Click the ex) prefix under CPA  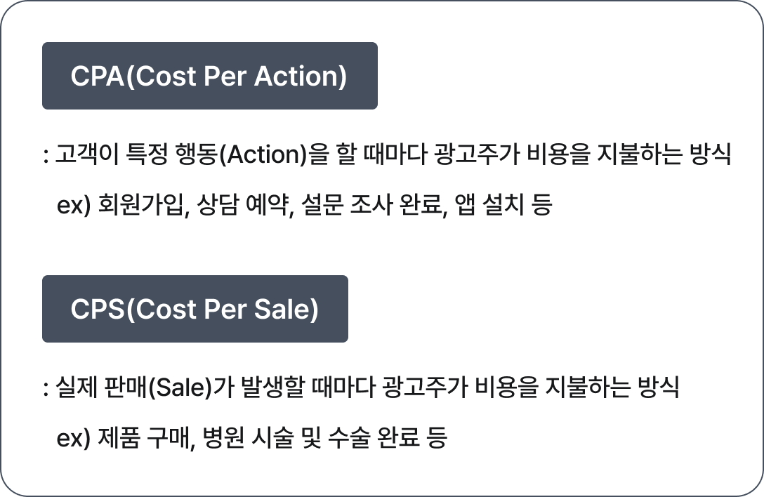pyautogui.click(x=74, y=206)
